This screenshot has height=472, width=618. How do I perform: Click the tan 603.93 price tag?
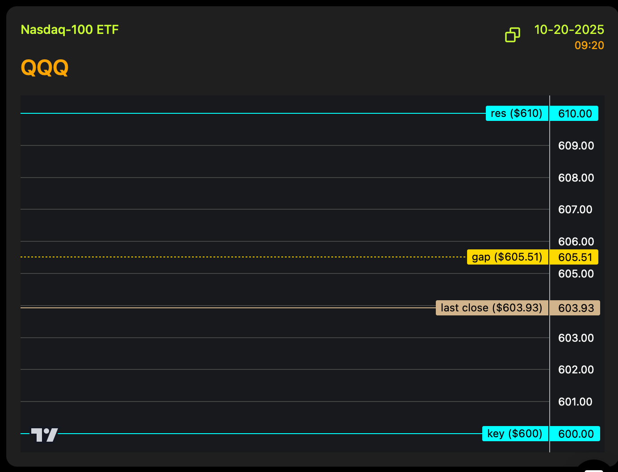point(575,308)
